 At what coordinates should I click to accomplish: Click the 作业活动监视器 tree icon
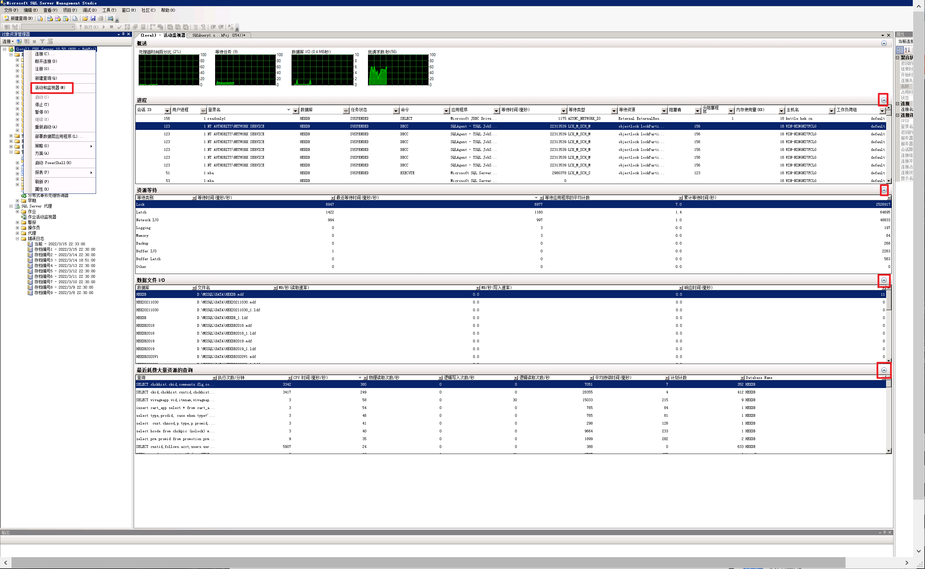click(24, 217)
